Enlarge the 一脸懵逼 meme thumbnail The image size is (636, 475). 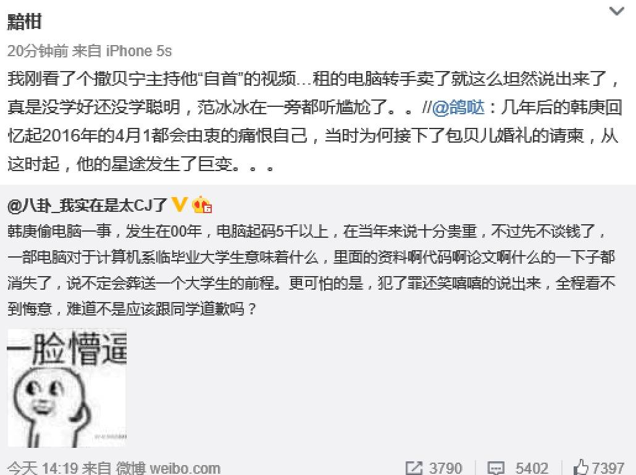click(x=67, y=388)
